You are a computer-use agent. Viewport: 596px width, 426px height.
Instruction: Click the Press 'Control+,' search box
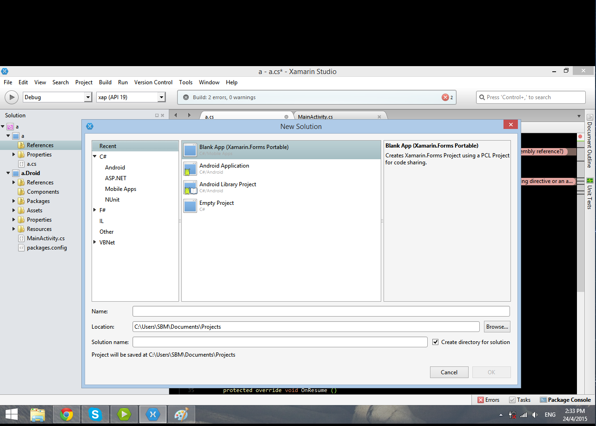(x=531, y=97)
